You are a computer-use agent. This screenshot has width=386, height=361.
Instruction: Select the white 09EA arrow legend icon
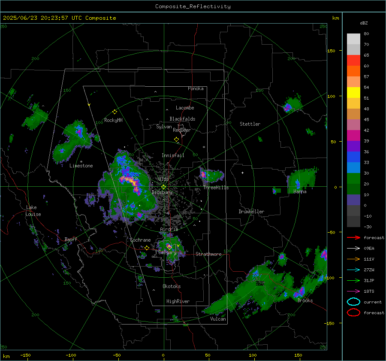[x=353, y=249]
